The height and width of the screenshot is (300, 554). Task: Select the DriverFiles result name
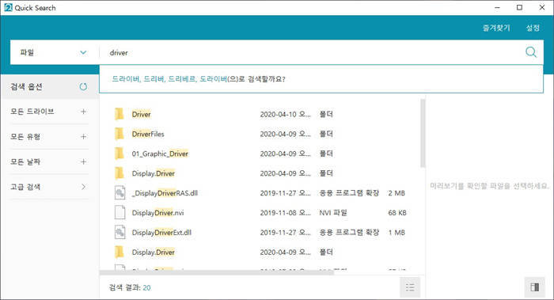click(148, 134)
